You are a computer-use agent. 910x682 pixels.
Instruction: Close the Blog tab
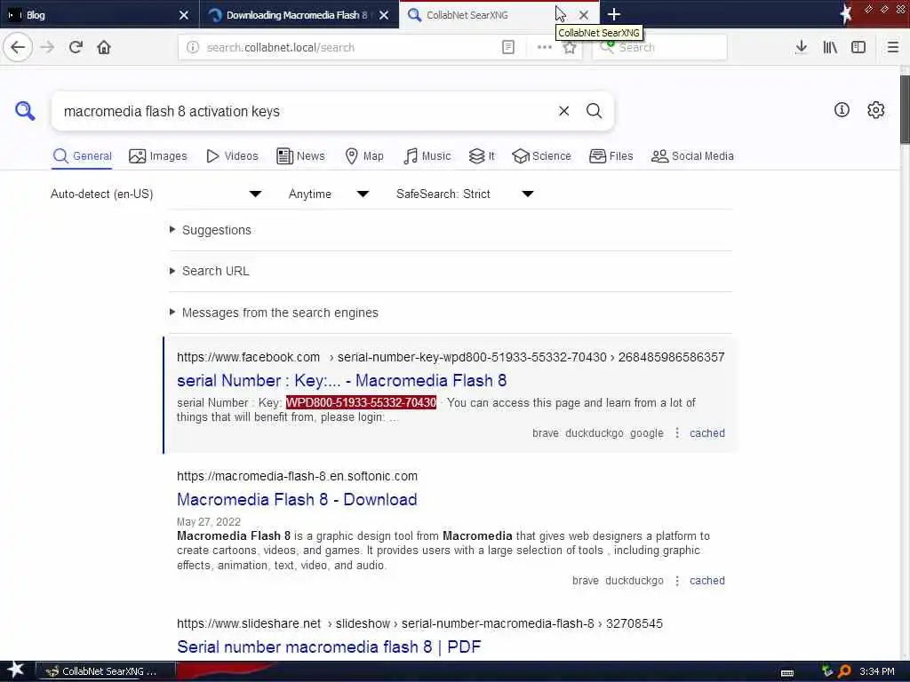pos(184,15)
